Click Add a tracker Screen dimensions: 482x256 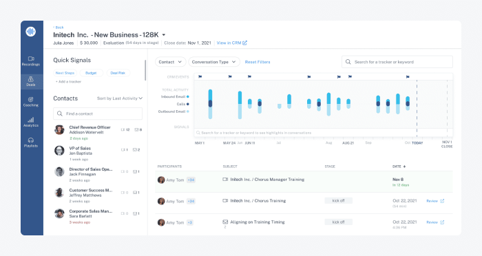click(68, 82)
